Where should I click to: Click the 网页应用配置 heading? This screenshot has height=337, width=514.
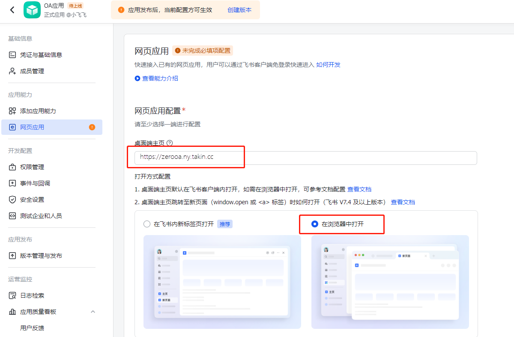pyautogui.click(x=158, y=111)
